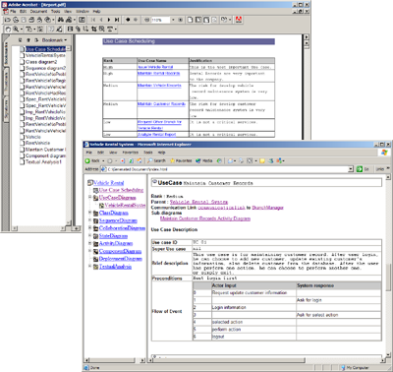Select the Hand tool in Acrobat
Screen dimensions: 393x372
8,29
